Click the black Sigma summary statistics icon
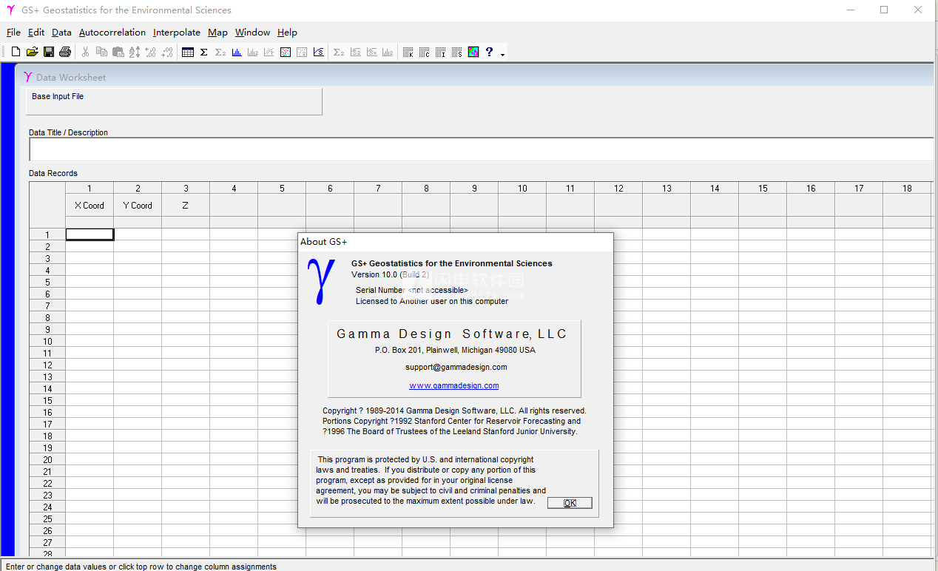Screen dimensions: 938x571 click(204, 52)
